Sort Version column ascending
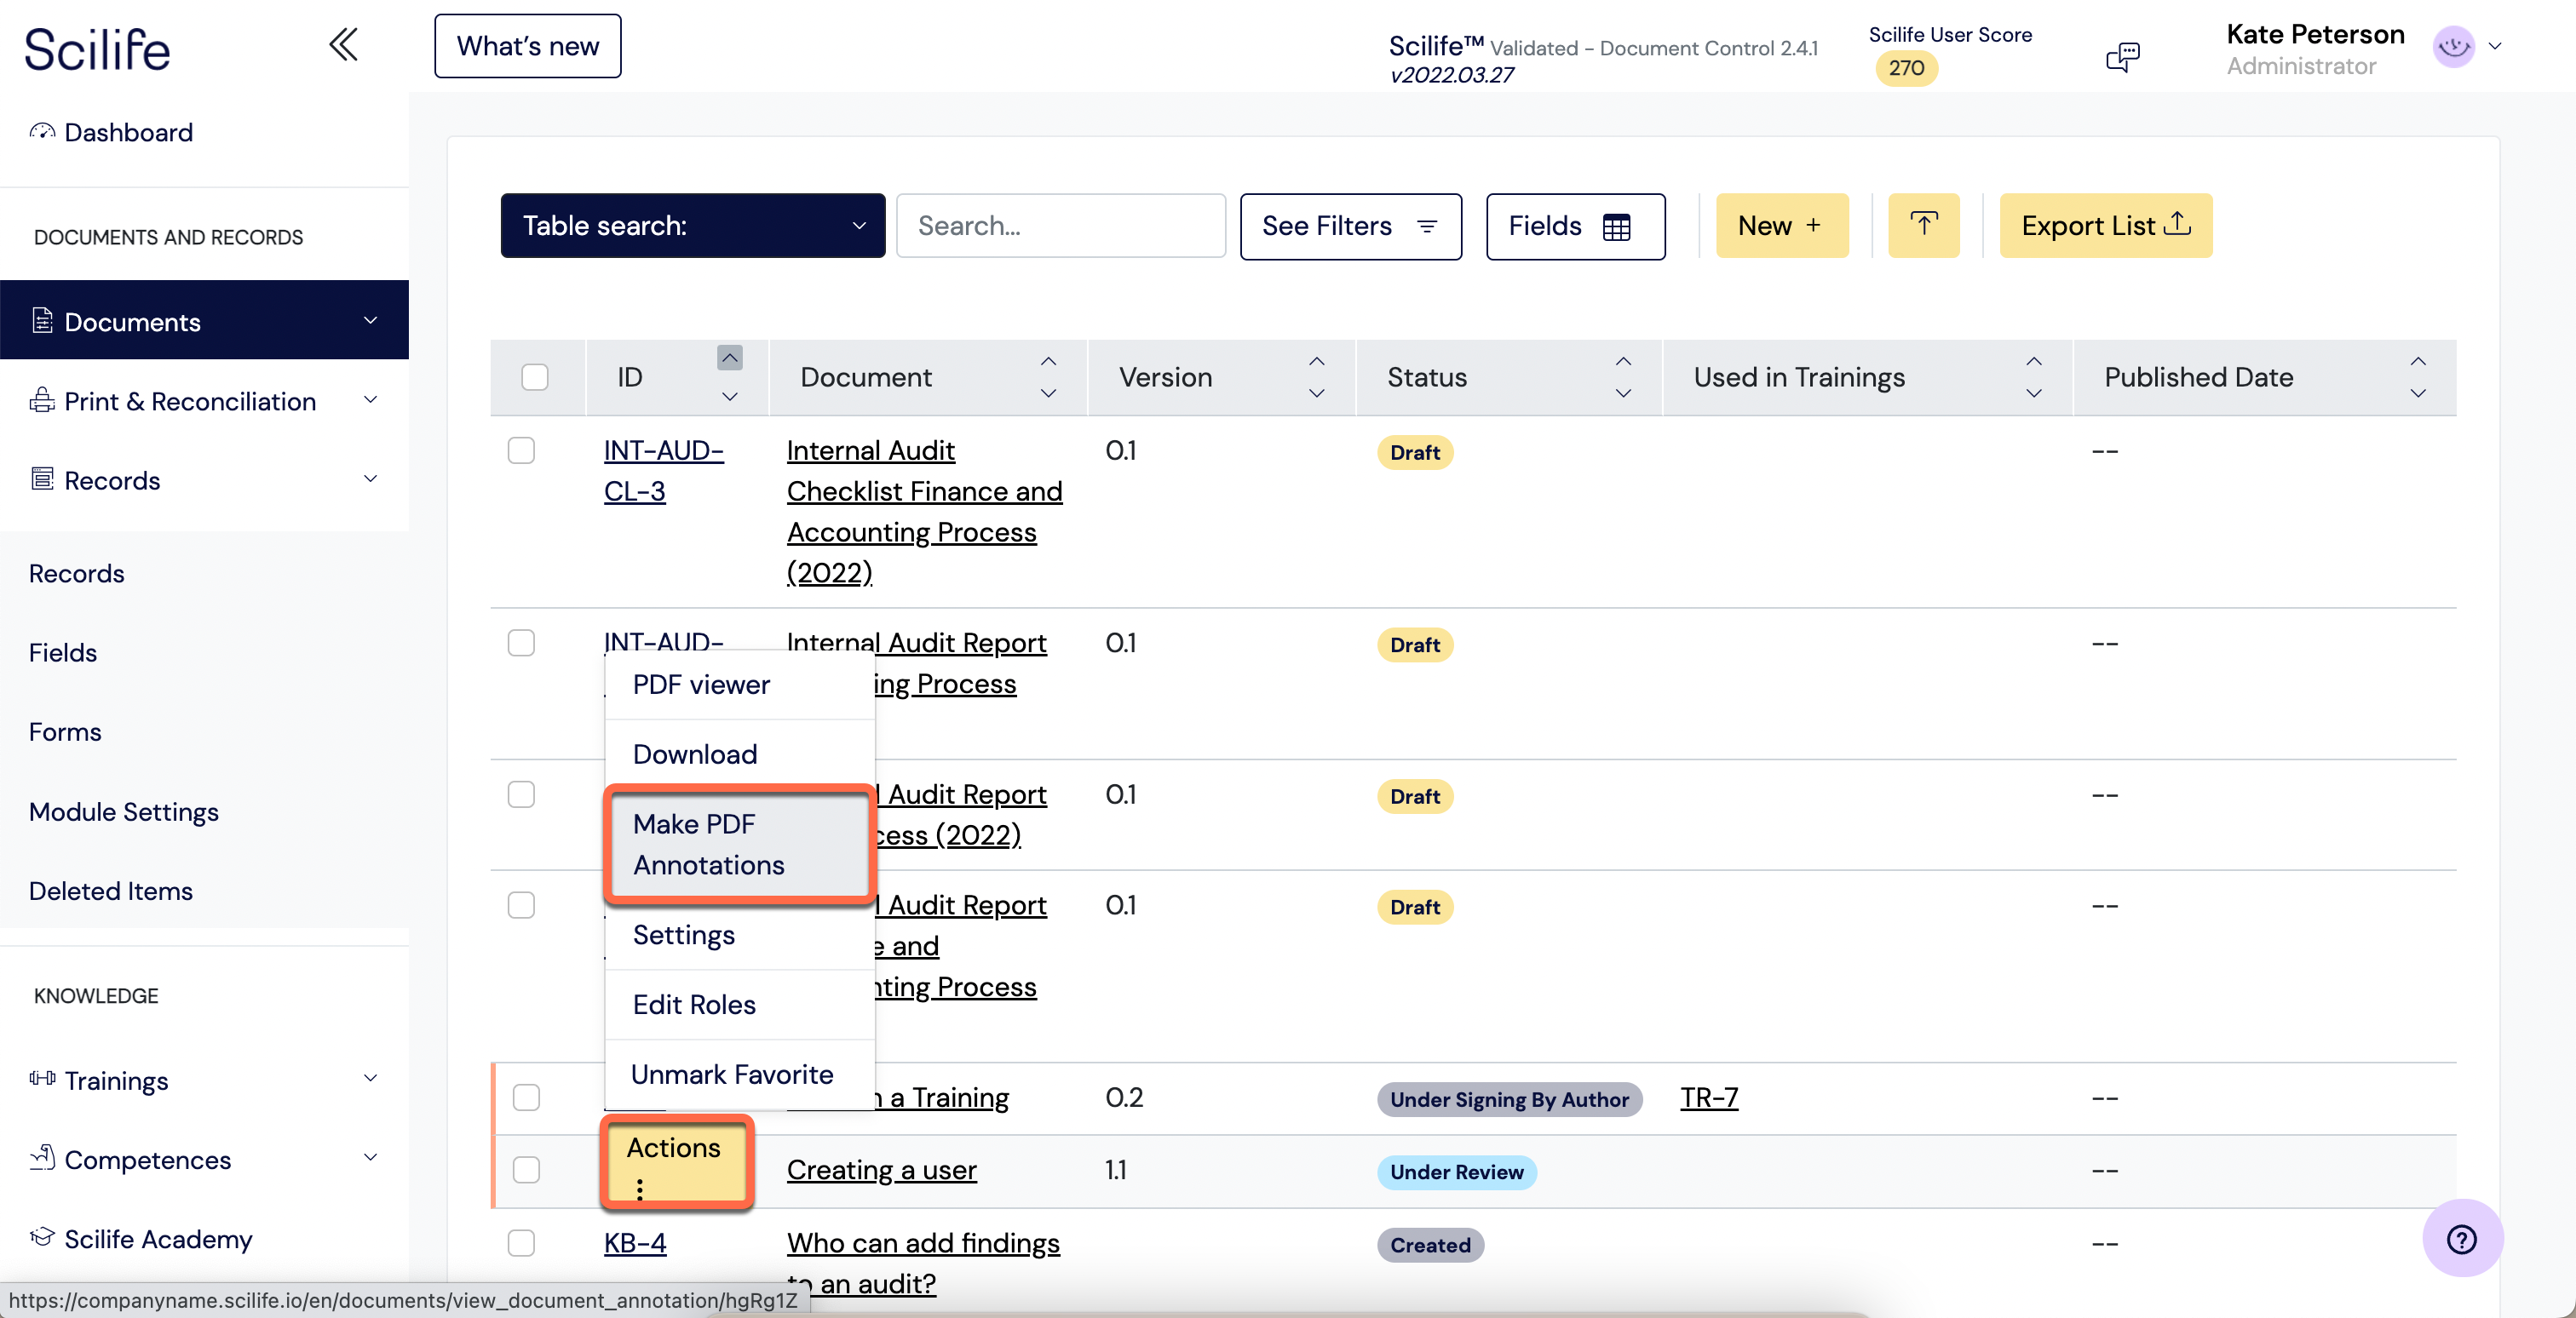The width and height of the screenshot is (2576, 1318). [x=1317, y=361]
